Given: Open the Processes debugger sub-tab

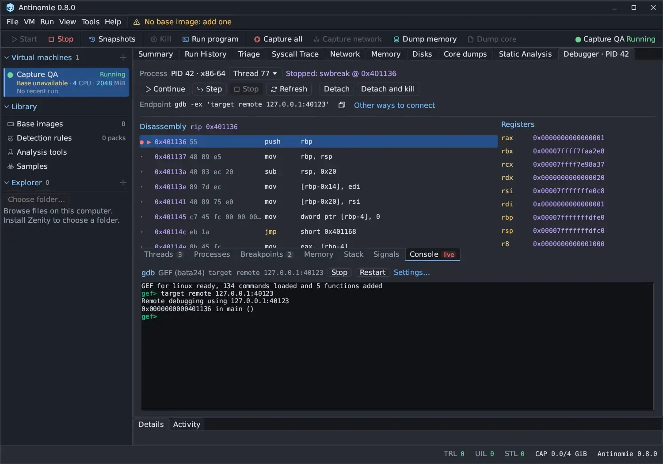Looking at the screenshot, I should 212,255.
